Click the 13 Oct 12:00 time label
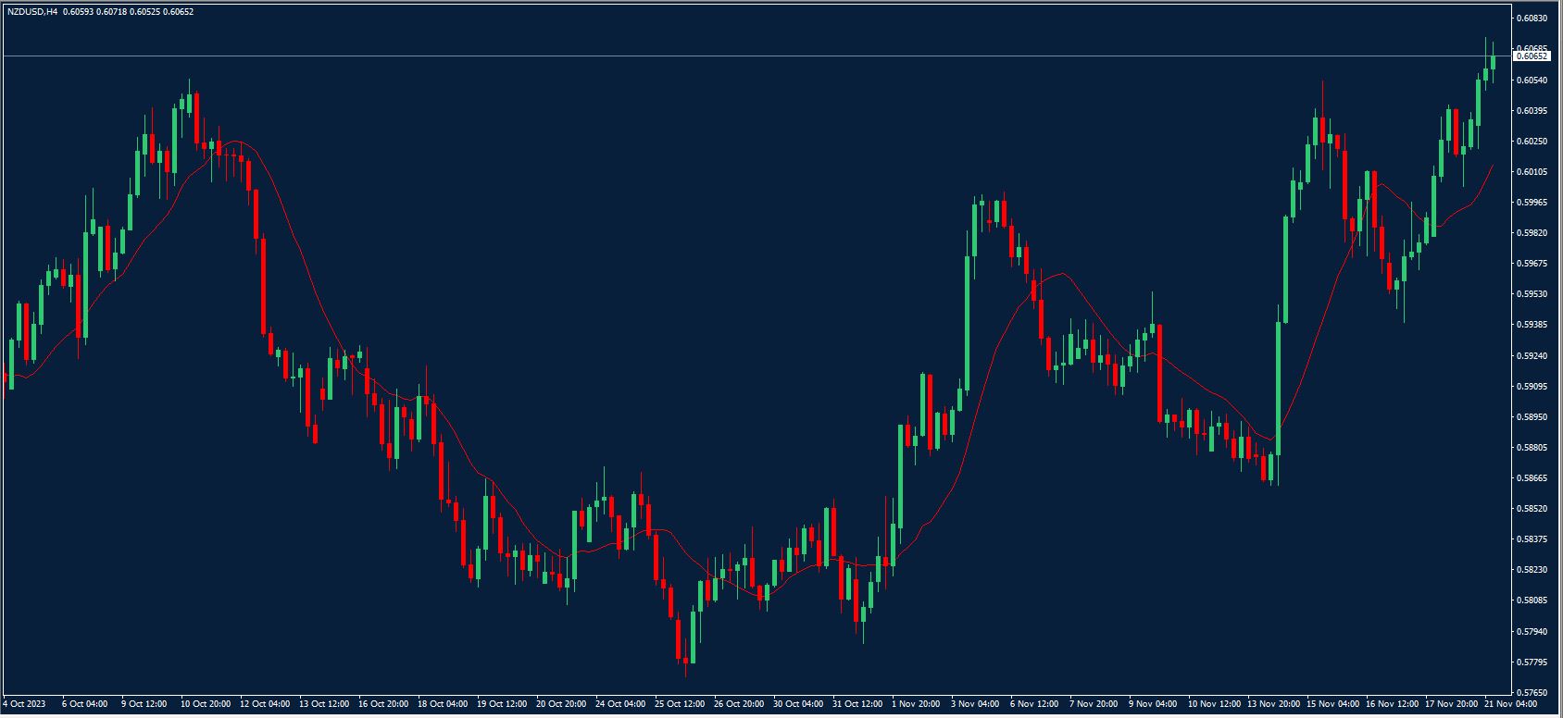1563x718 pixels. (x=324, y=704)
